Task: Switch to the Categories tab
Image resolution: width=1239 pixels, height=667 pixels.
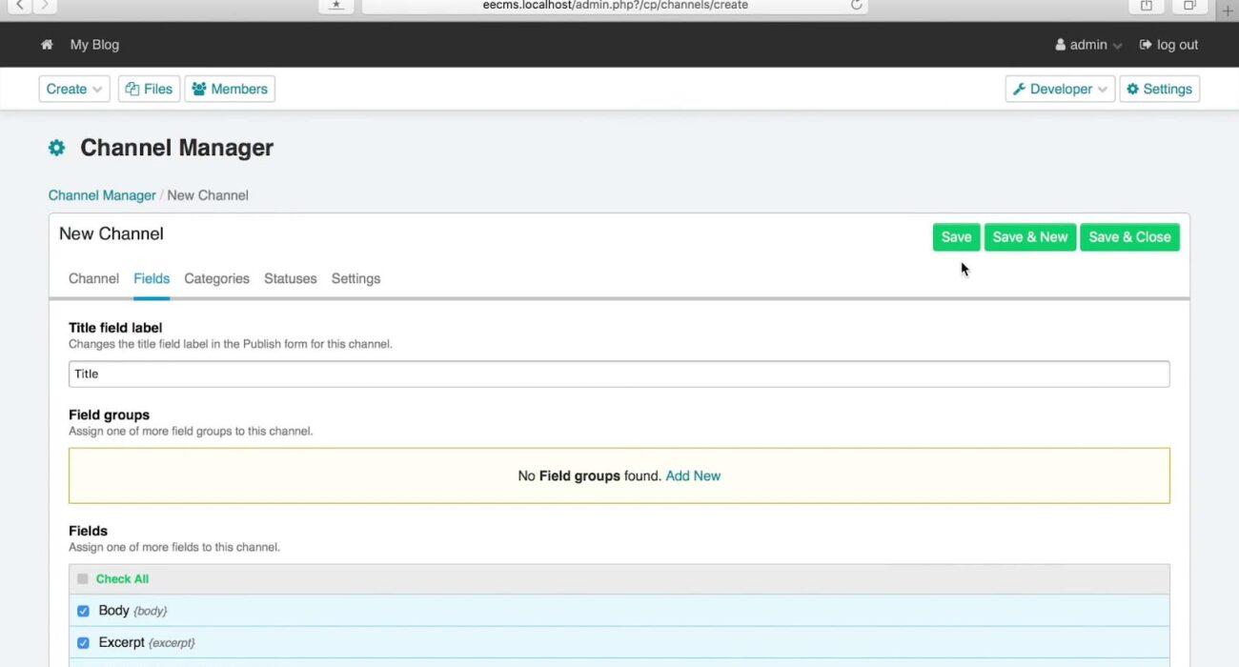Action: pos(216,278)
